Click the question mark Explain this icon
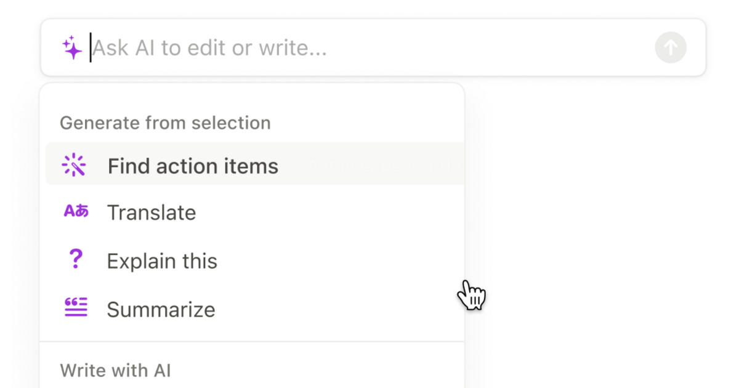Image resolution: width=739 pixels, height=388 pixels. [x=75, y=259]
